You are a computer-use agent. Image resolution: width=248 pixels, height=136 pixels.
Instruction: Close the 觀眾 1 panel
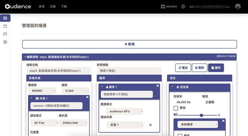[x=158, y=86]
